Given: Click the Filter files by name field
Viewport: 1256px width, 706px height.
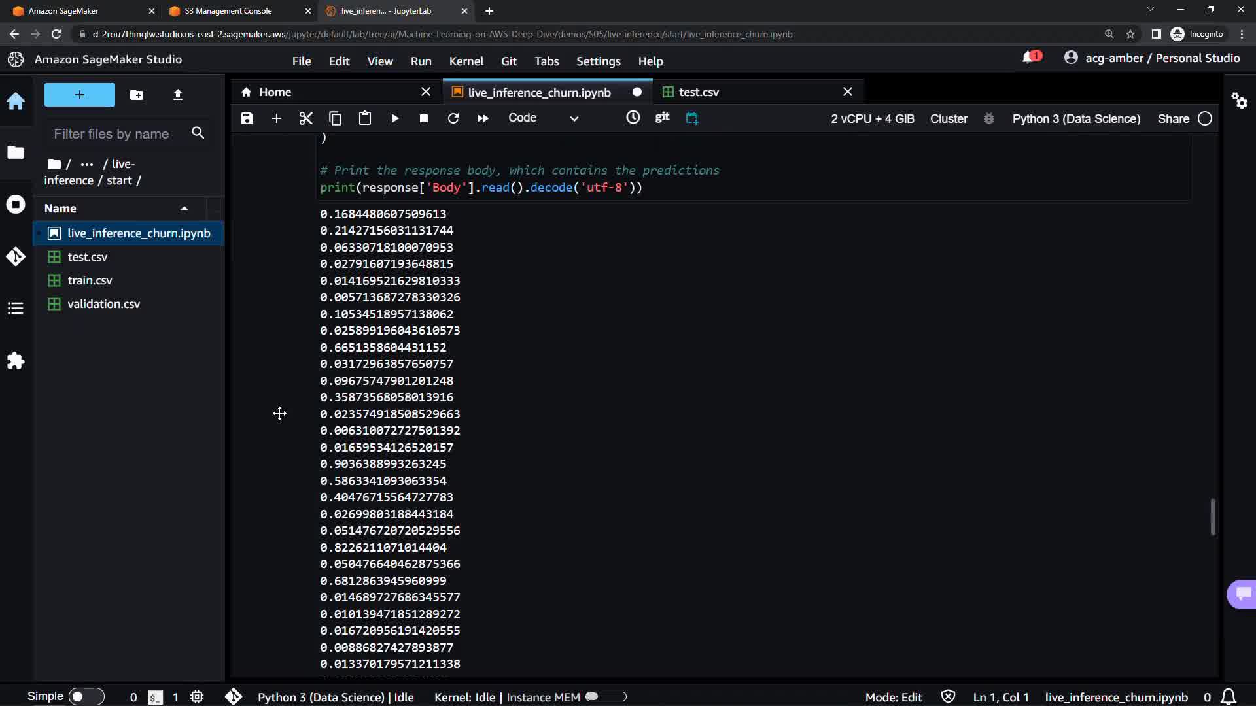Looking at the screenshot, I should click(111, 134).
